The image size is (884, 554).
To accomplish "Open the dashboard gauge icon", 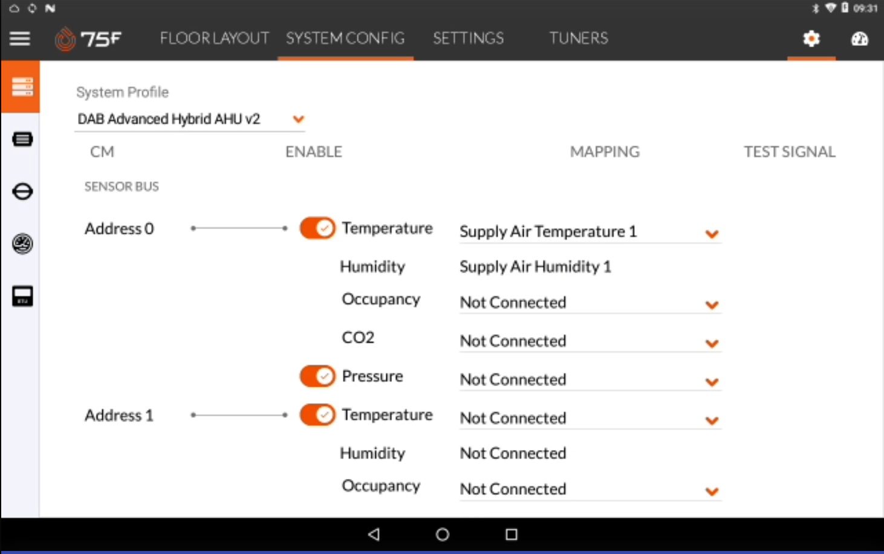I will pos(859,39).
